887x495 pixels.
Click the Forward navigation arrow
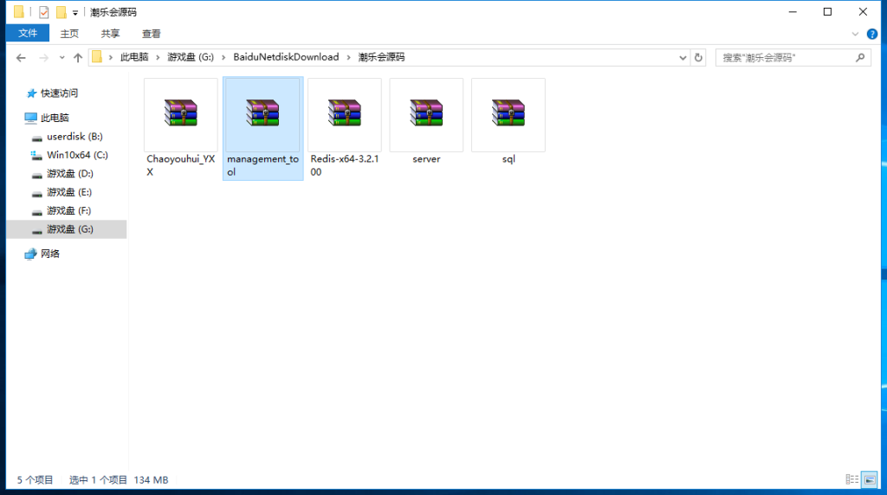43,58
